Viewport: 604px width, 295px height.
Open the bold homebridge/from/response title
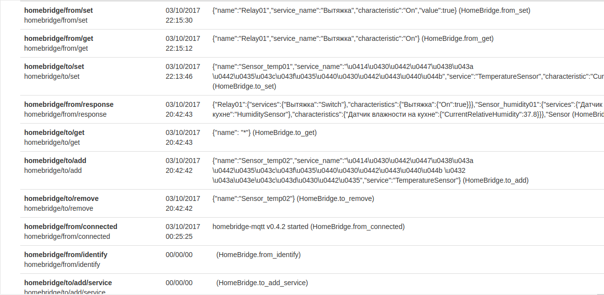[69, 104]
